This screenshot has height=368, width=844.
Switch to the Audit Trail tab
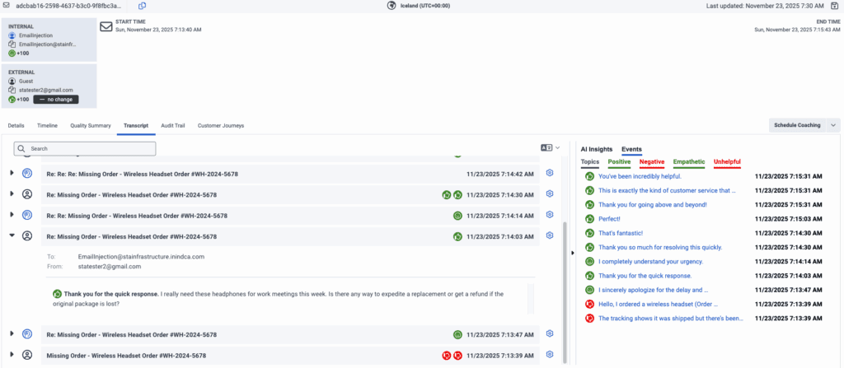tap(173, 125)
